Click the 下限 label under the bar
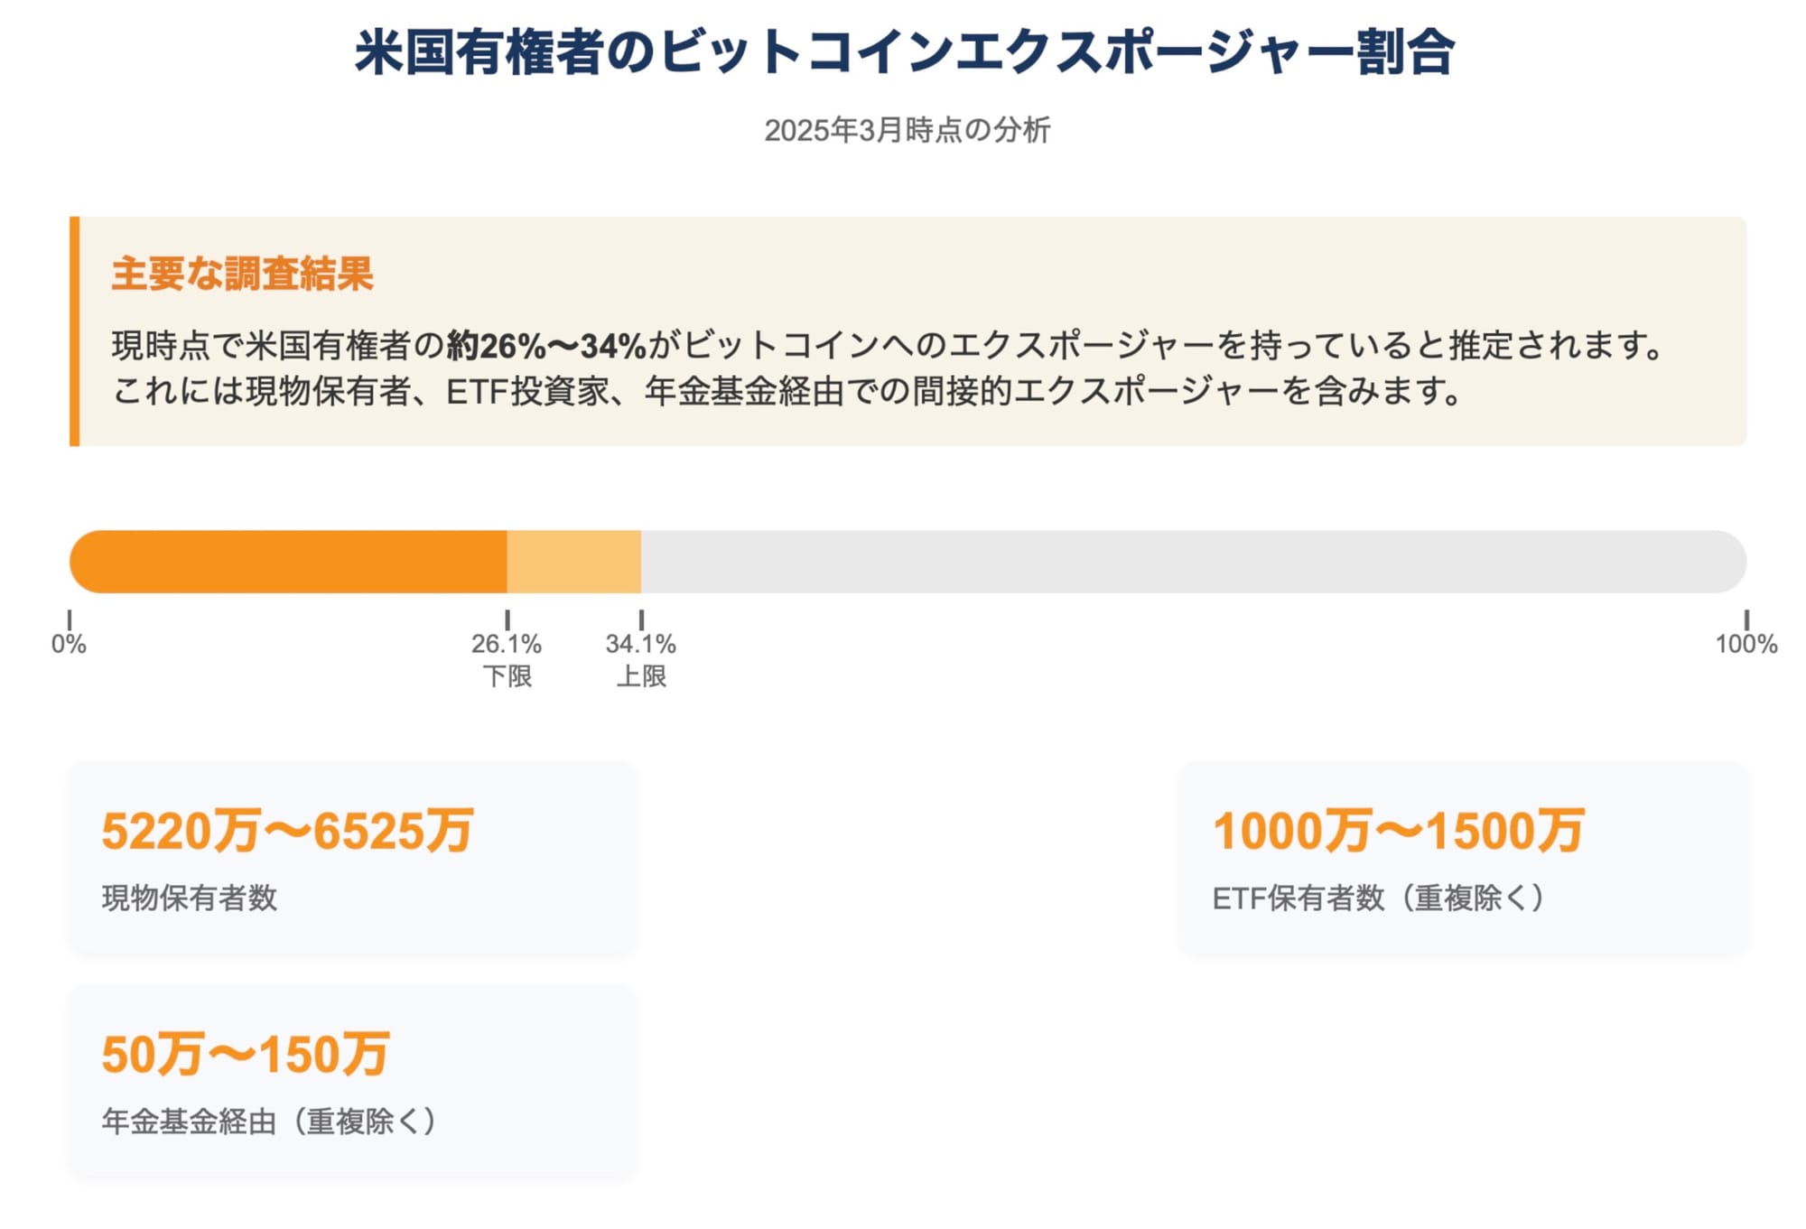1806x1229 pixels. [507, 675]
